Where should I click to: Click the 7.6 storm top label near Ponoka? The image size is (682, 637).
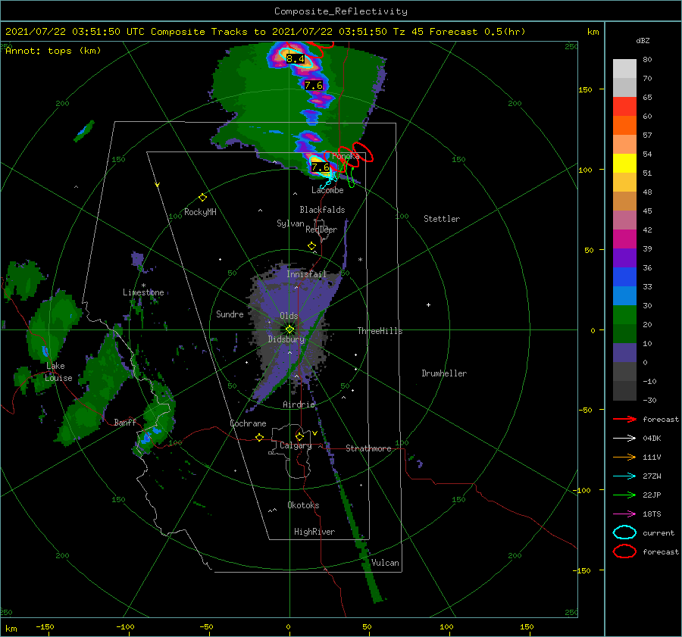[x=320, y=167]
